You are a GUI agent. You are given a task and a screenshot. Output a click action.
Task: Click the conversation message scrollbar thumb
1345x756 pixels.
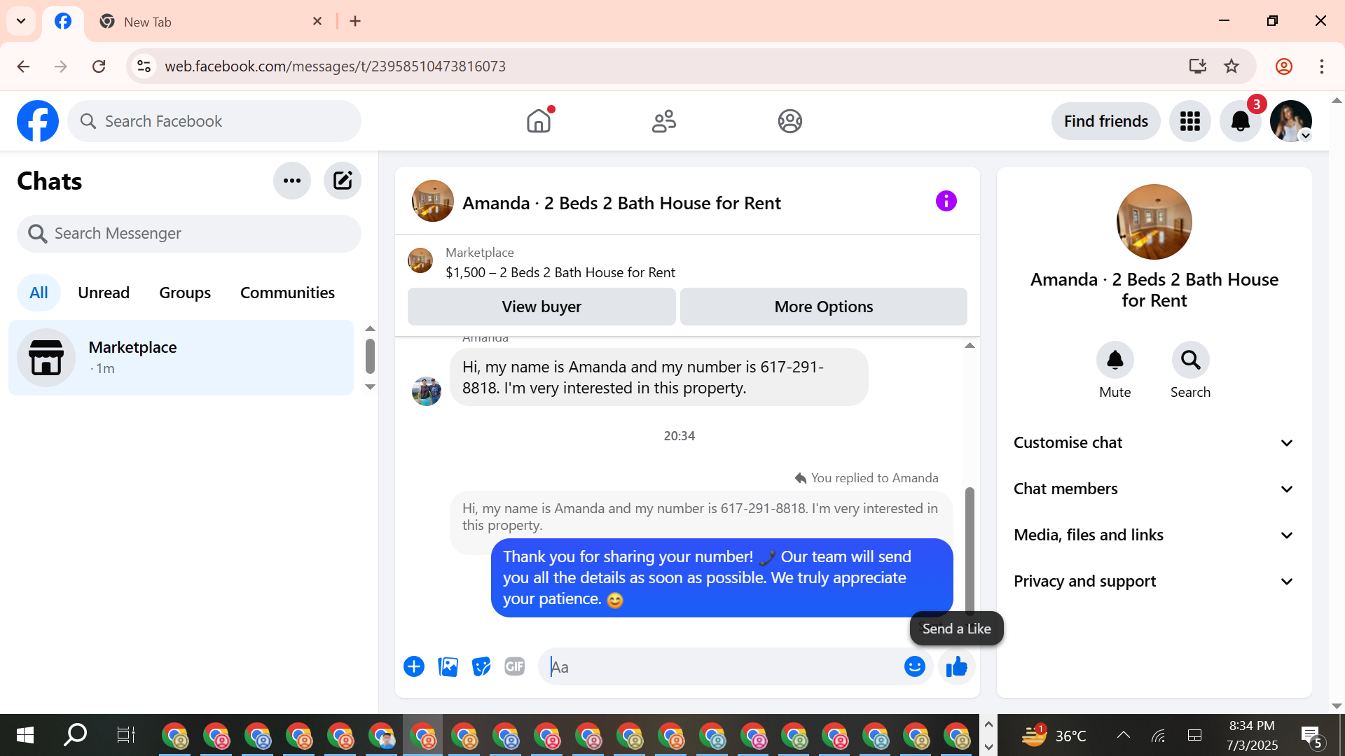970,549
